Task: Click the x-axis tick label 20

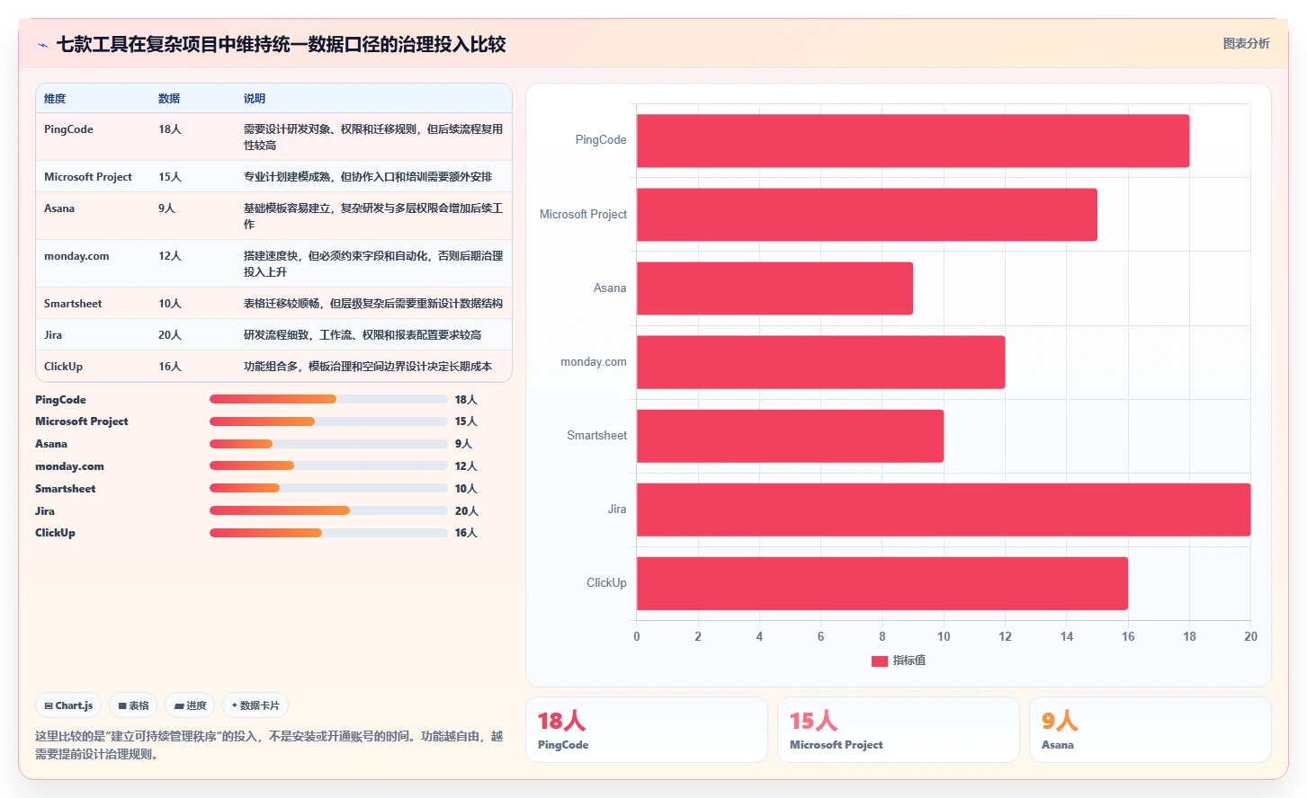Action: (1250, 636)
